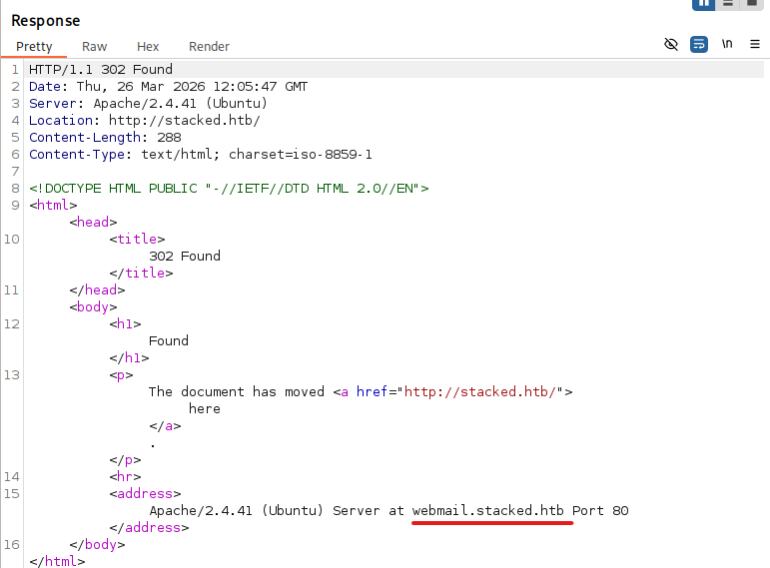770x568 pixels.
Task: Click Content-Type header line
Action: [x=201, y=154]
